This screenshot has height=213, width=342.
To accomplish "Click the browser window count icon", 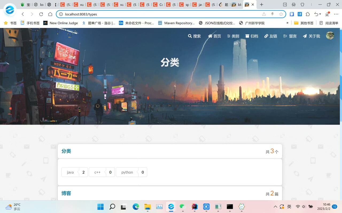I will coord(285,5).
